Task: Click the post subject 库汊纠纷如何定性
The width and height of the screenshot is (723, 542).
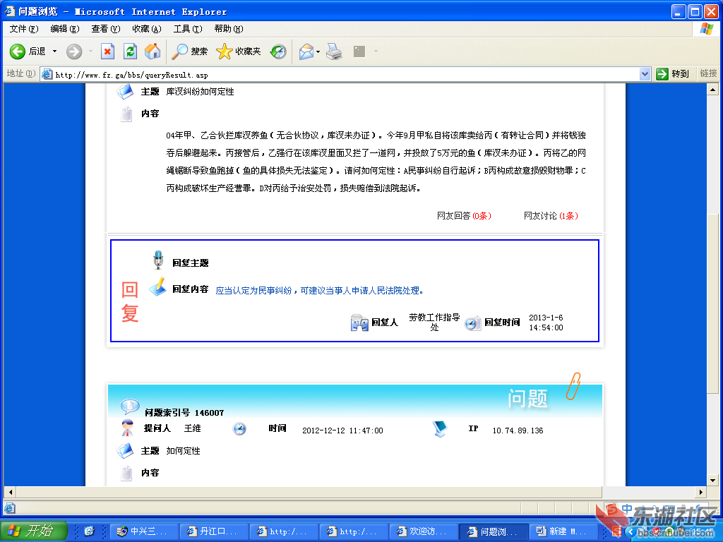Action: 200,92
